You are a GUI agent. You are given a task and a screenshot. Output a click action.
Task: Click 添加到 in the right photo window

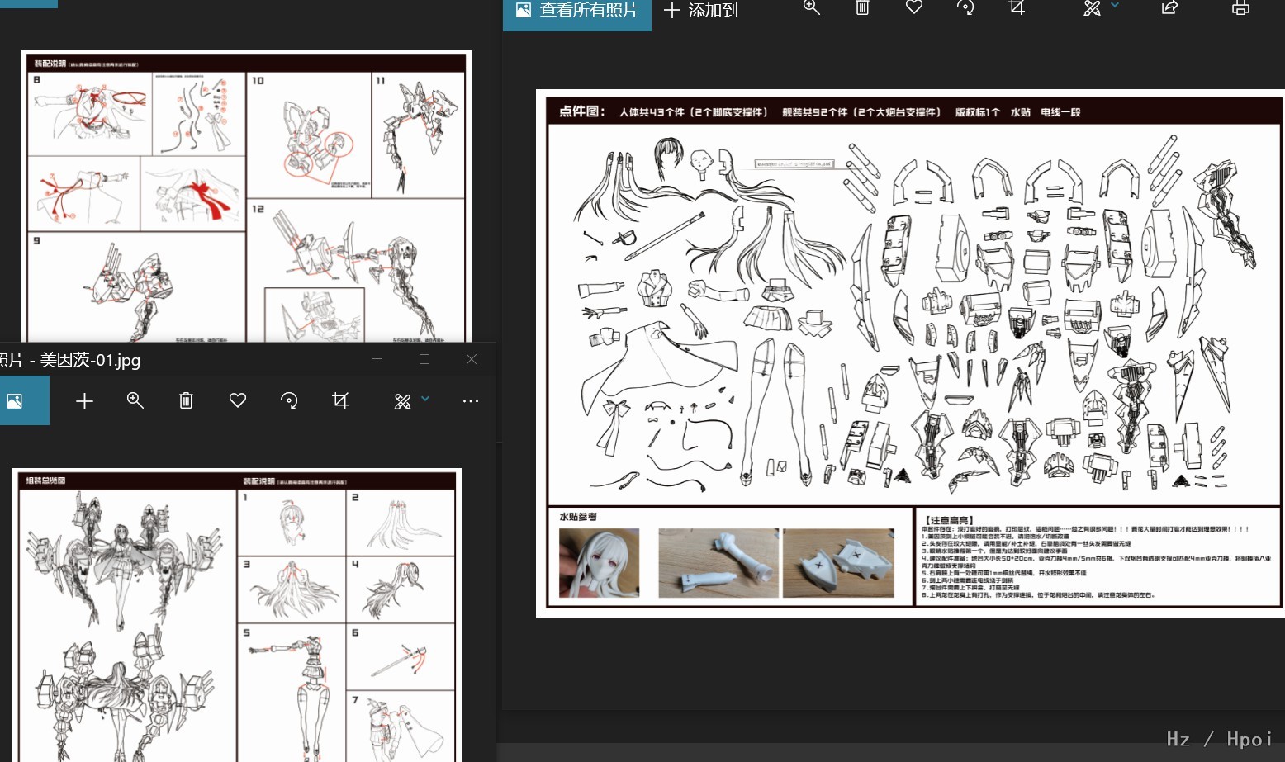(x=700, y=11)
